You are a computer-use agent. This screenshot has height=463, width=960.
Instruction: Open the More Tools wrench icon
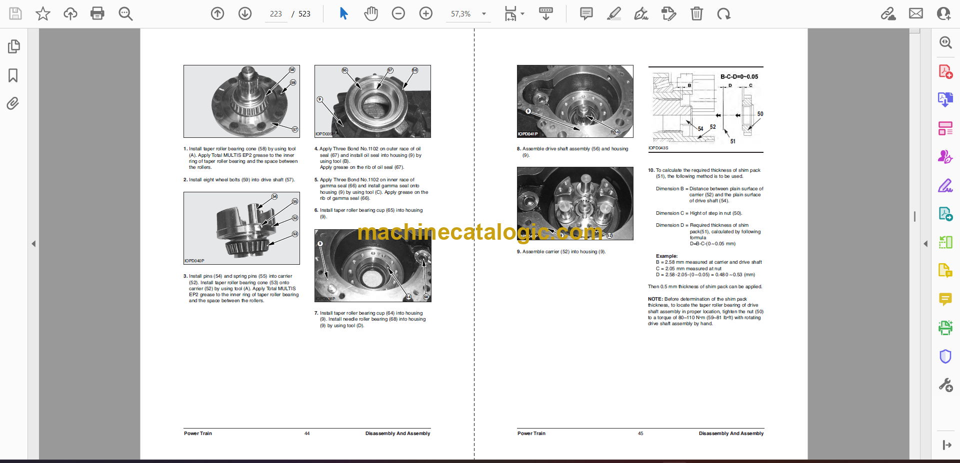pos(945,385)
